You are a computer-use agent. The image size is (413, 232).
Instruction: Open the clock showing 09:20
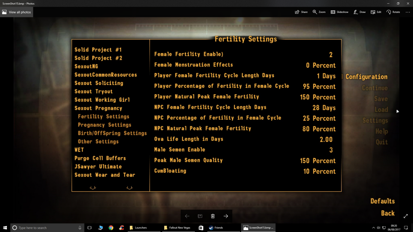[x=394, y=228]
